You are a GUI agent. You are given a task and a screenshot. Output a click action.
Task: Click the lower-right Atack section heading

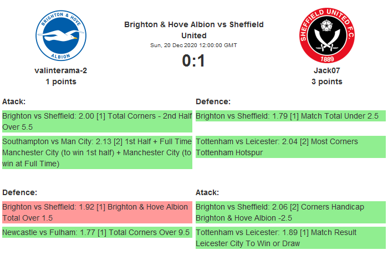(x=207, y=192)
